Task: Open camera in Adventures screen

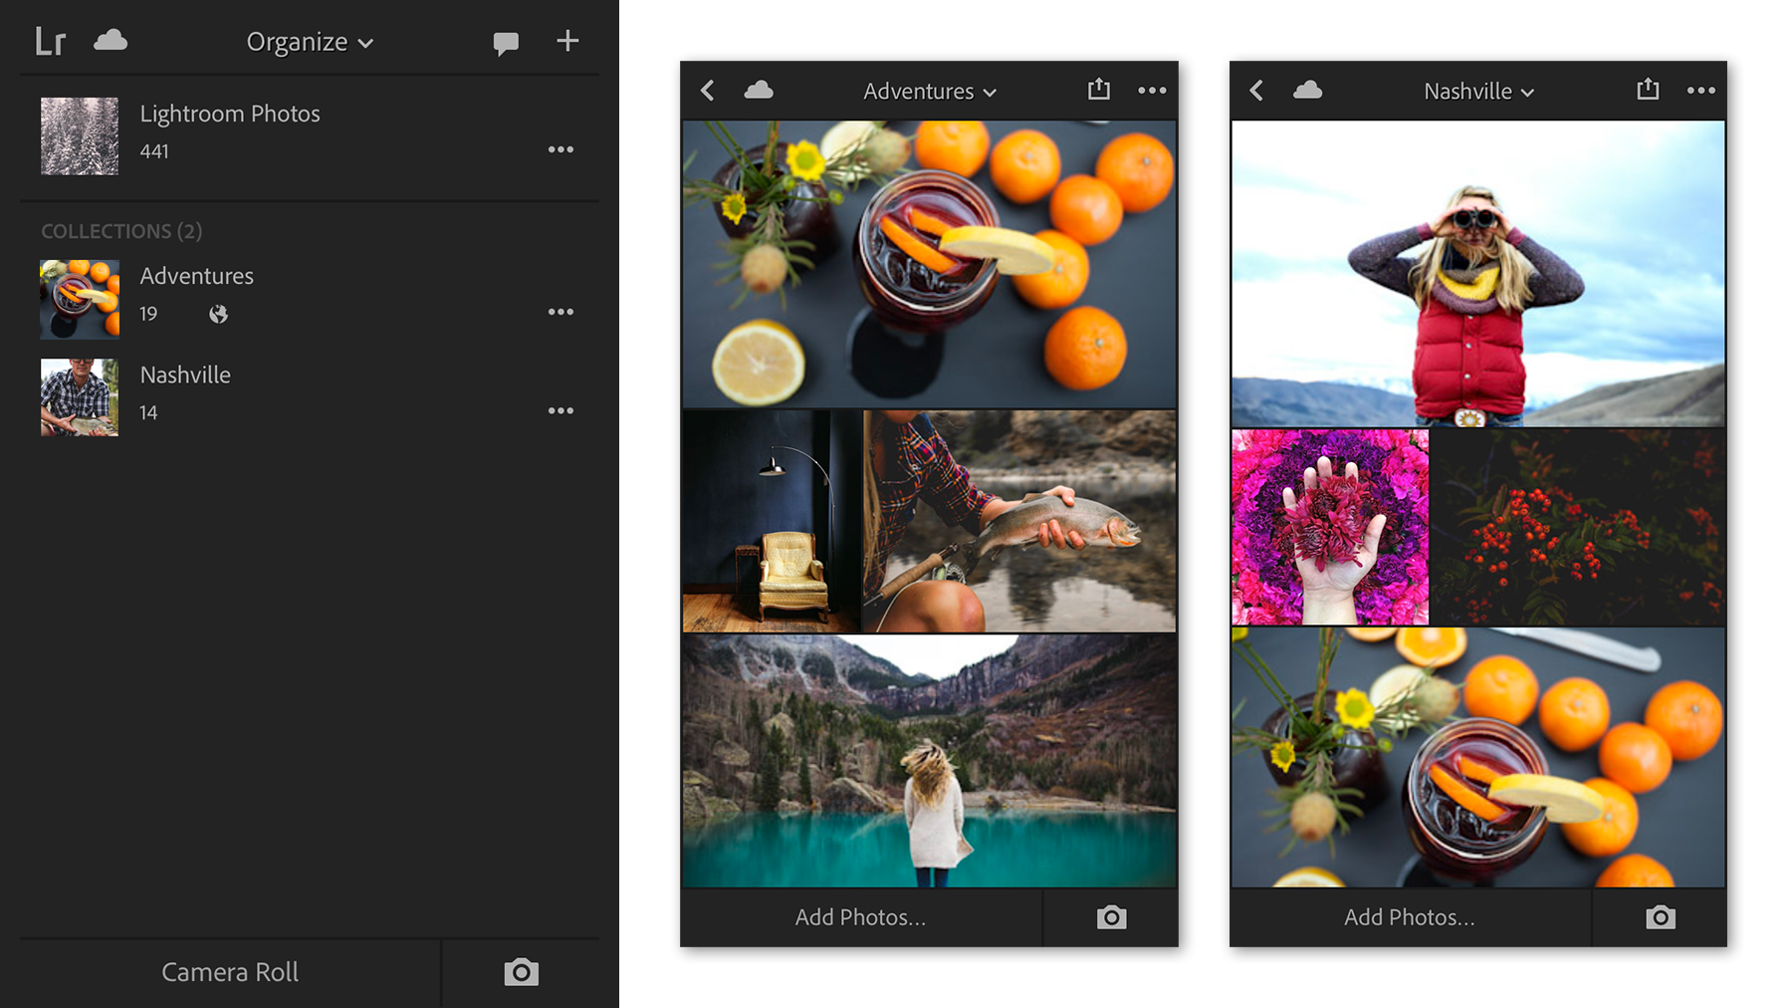Action: (x=1111, y=917)
